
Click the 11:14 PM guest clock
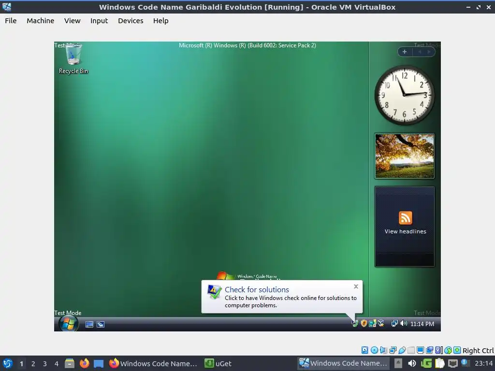422,324
